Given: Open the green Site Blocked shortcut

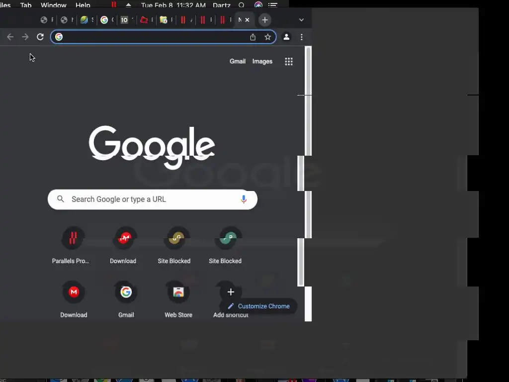Looking at the screenshot, I should [225, 245].
